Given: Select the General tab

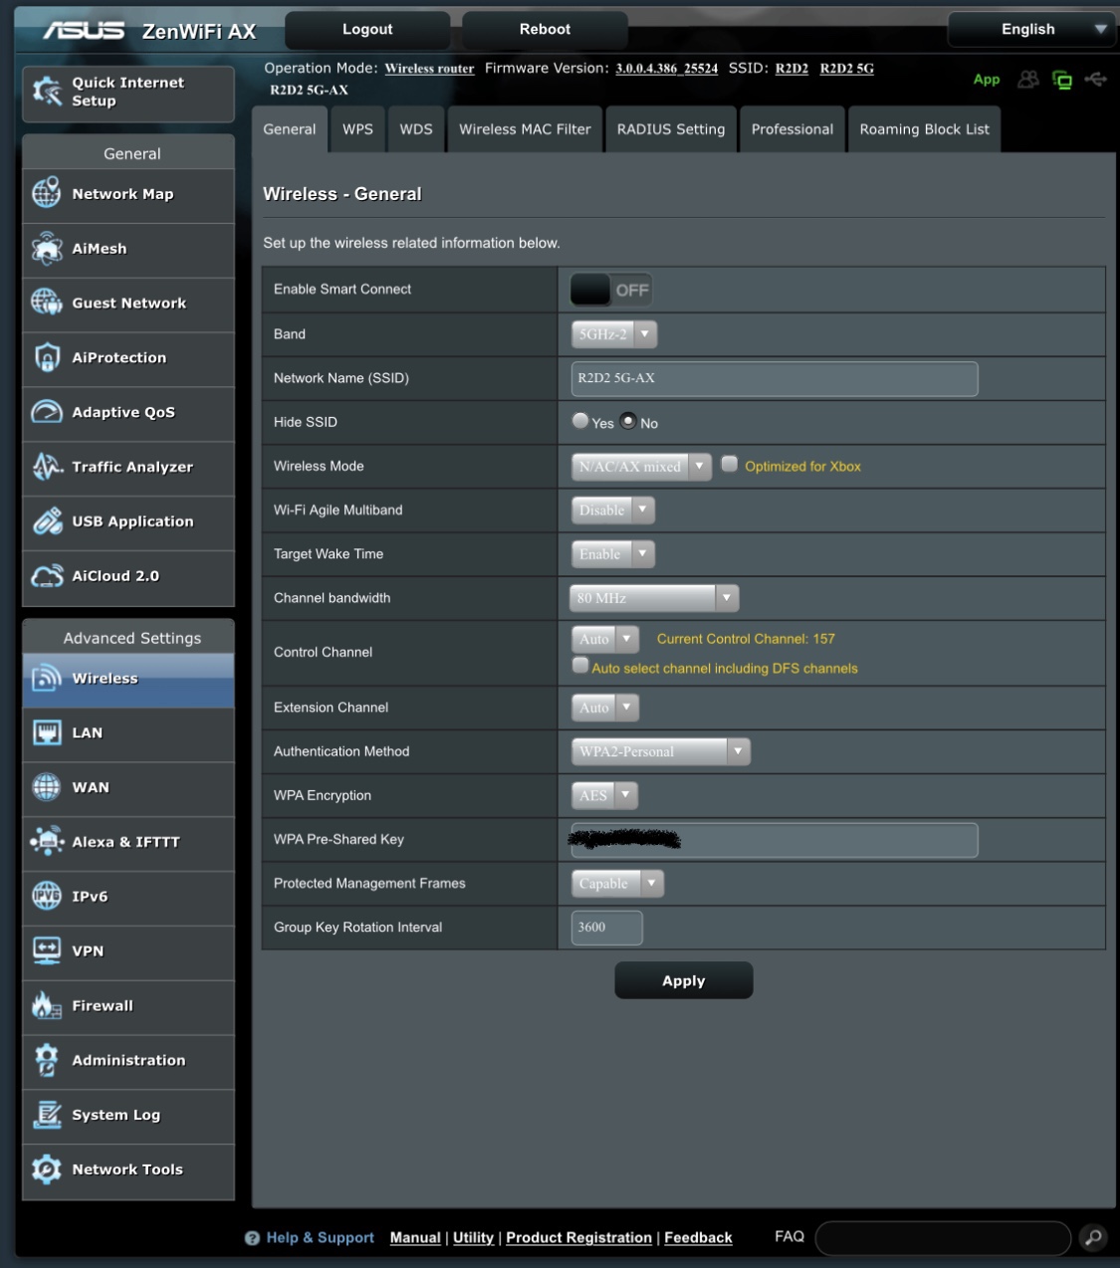Looking at the screenshot, I should (x=290, y=129).
